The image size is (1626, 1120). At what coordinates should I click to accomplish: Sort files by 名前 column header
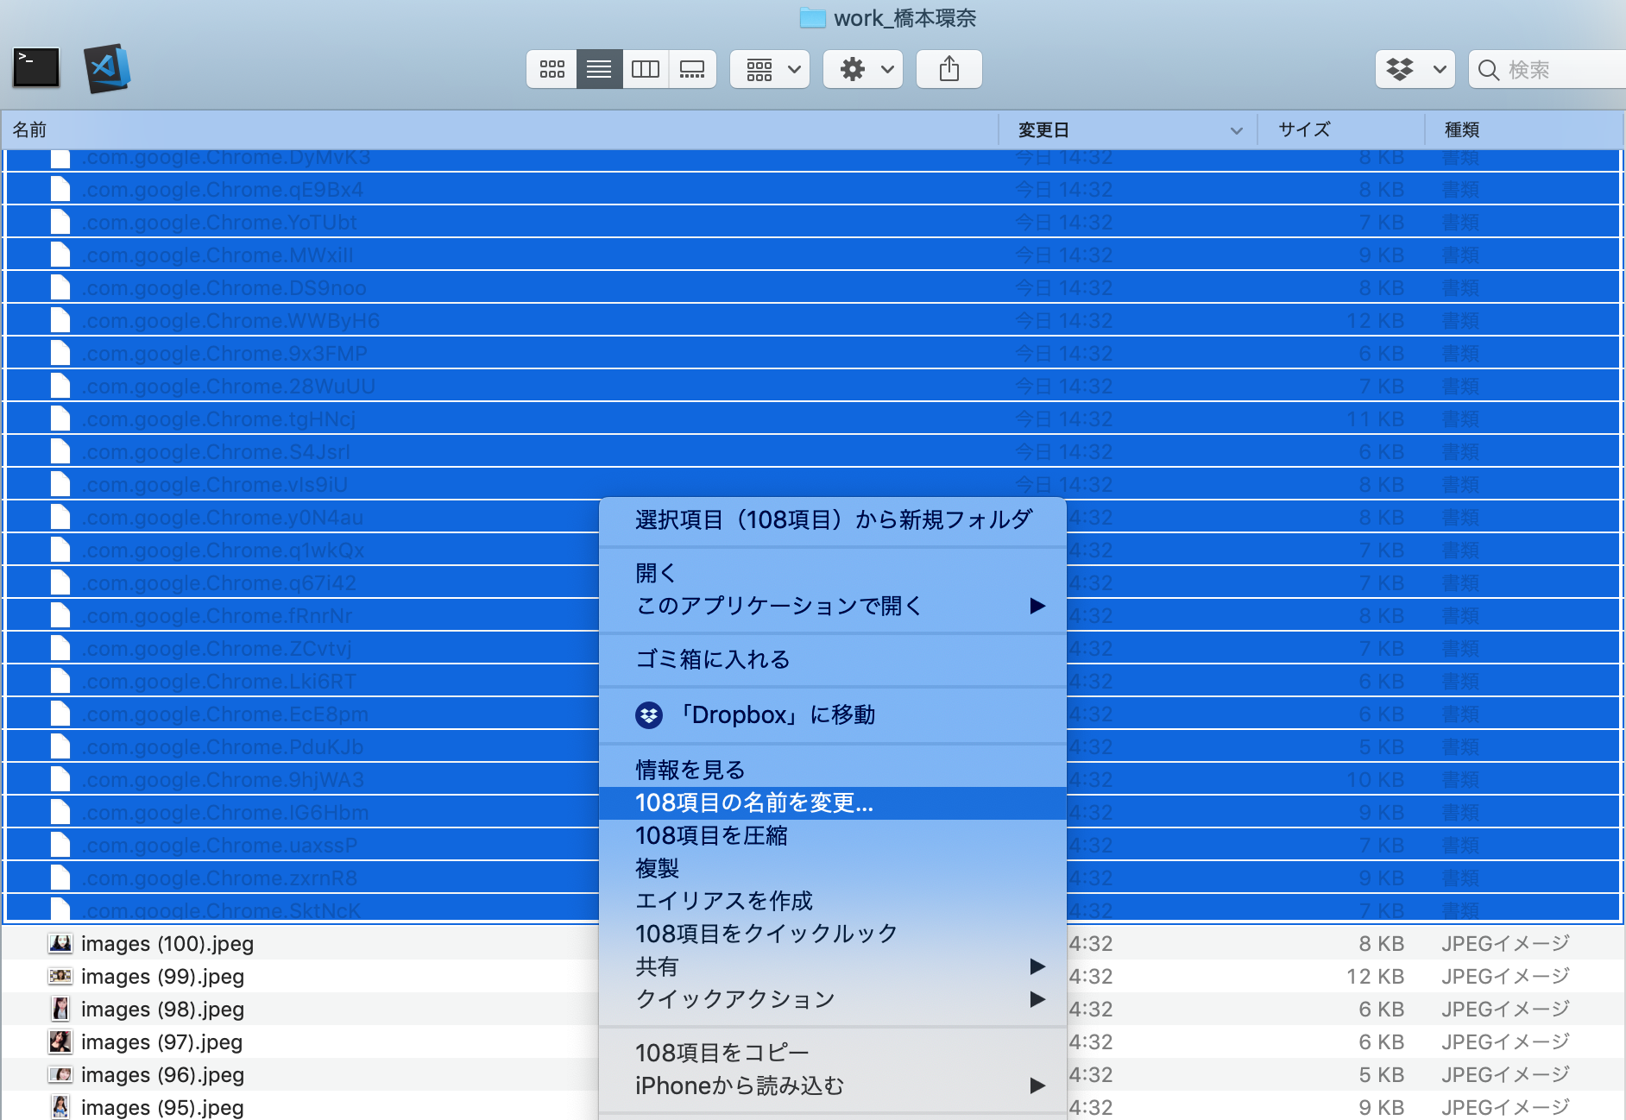coord(29,130)
